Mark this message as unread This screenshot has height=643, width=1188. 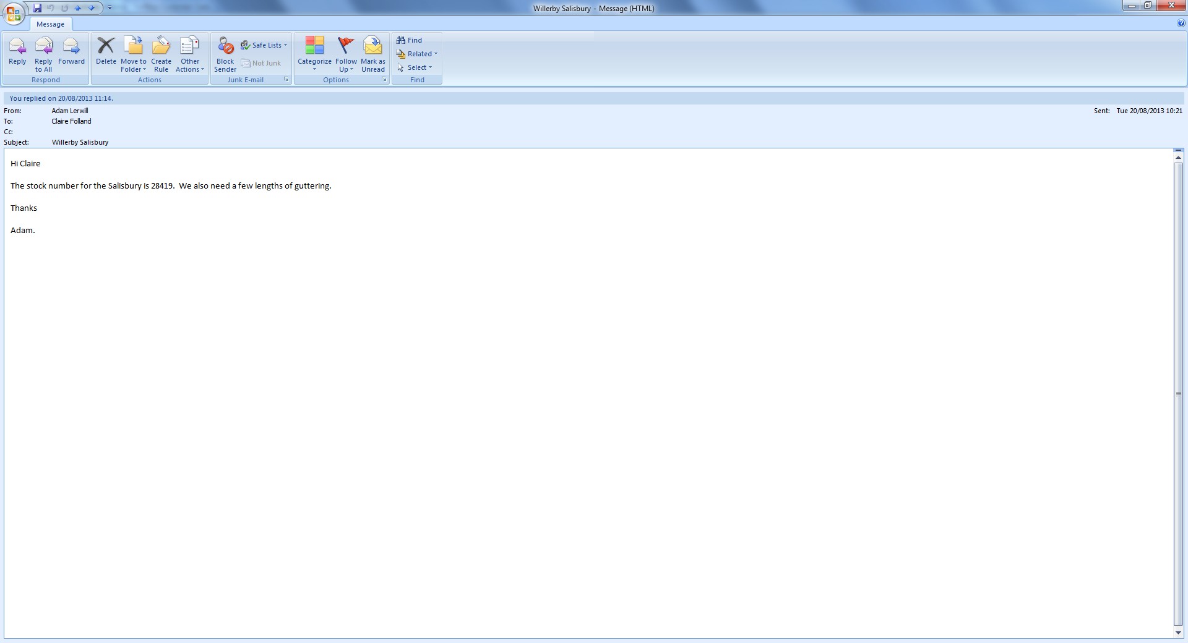[x=373, y=54]
